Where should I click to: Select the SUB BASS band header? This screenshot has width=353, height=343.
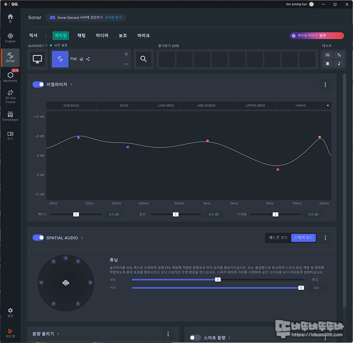click(71, 105)
